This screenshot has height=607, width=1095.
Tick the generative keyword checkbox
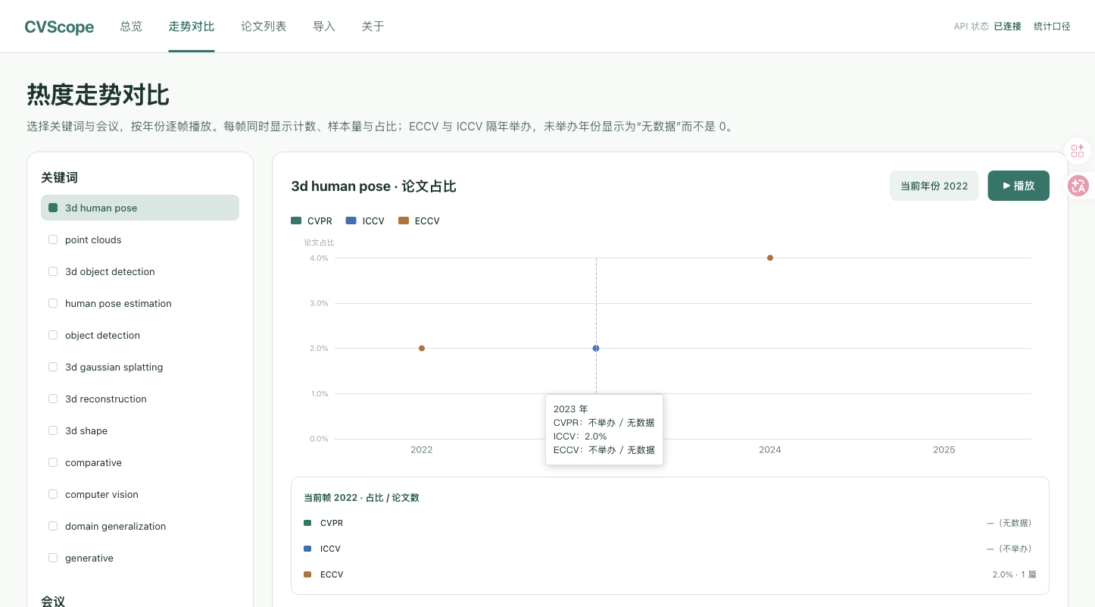53,558
